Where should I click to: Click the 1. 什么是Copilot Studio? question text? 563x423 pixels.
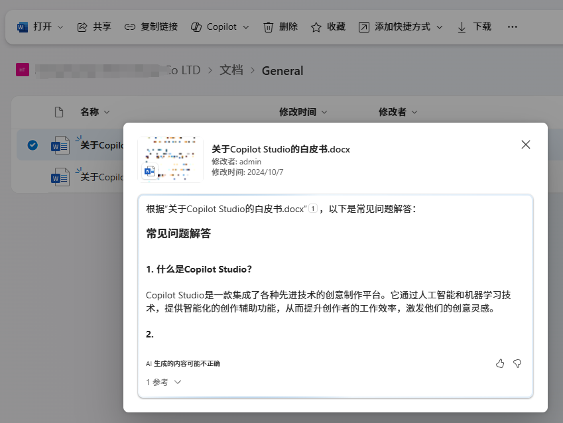199,269
